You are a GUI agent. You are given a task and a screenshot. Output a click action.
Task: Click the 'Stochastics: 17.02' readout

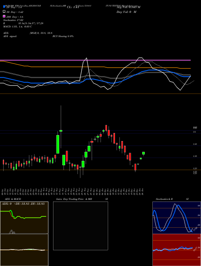pyautogui.click(x=13, y=20)
